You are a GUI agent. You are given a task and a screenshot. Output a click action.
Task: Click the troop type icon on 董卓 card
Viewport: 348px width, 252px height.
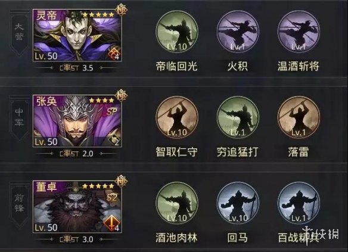click(111, 223)
